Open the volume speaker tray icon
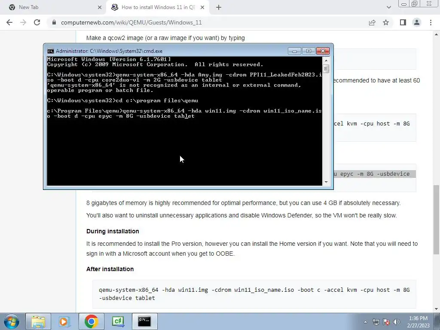Viewport: 440px width, 330px height. (397, 322)
